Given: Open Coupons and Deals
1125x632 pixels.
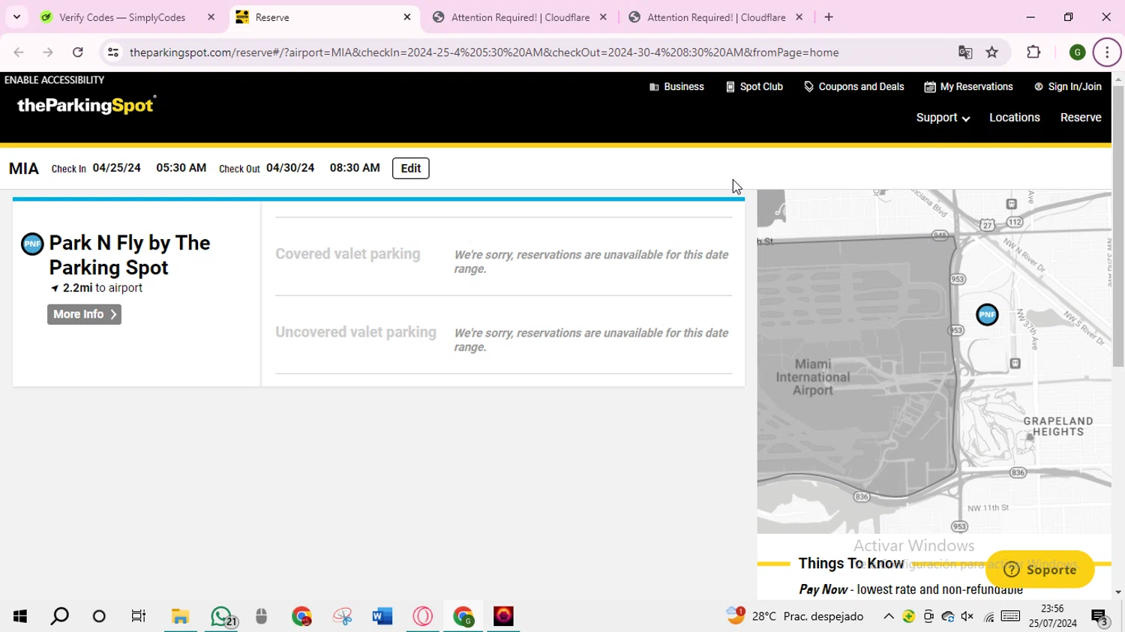Looking at the screenshot, I should [854, 87].
